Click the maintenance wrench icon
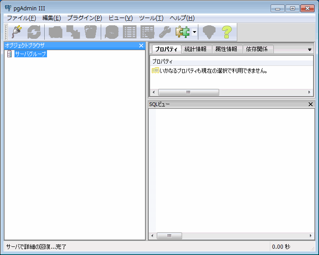 click(x=165, y=32)
